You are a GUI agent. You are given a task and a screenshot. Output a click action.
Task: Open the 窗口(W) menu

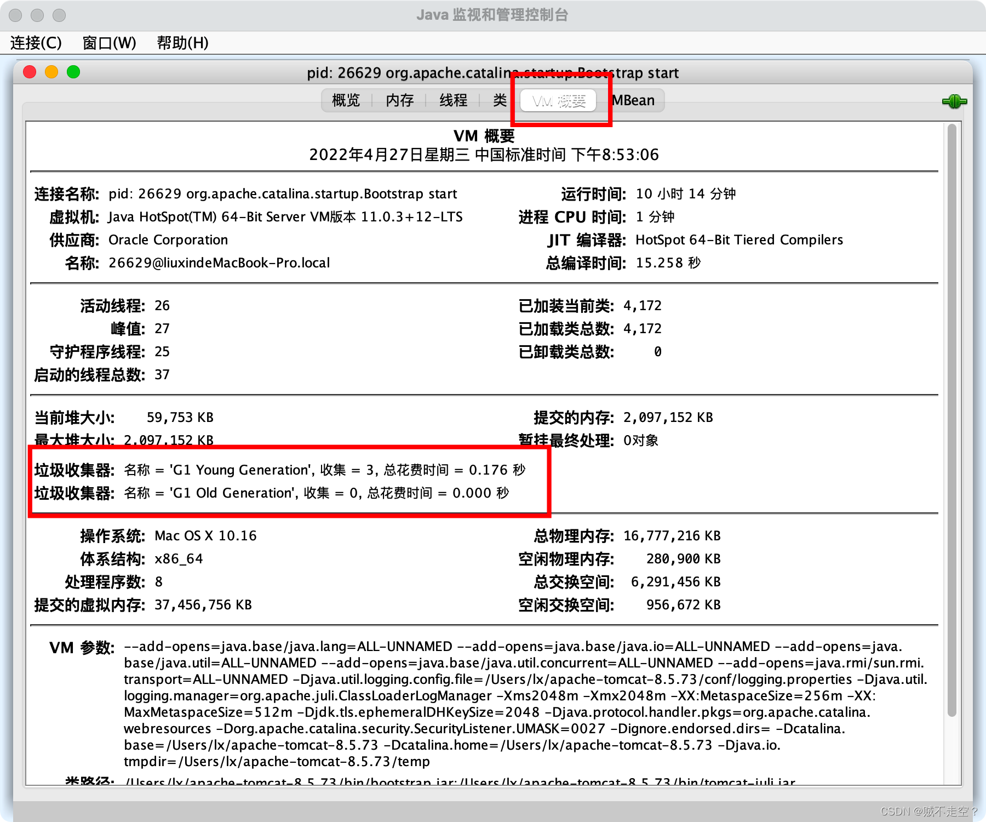[x=109, y=43]
